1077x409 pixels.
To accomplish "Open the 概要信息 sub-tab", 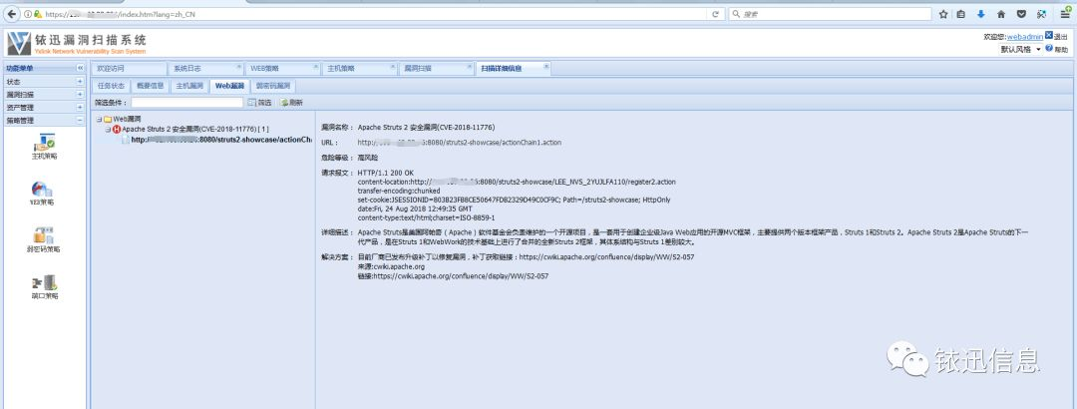I will [x=150, y=86].
